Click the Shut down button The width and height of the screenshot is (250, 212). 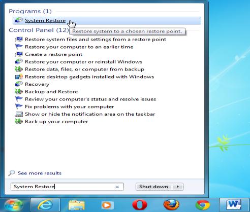coord(154,187)
